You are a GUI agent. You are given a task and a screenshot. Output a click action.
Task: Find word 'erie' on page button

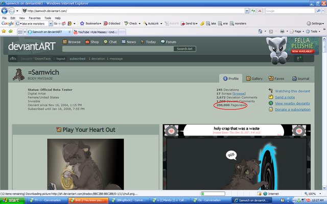[x=223, y=23]
